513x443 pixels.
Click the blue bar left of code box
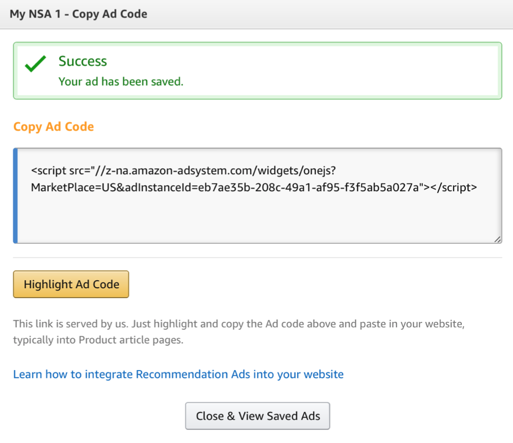(x=15, y=195)
